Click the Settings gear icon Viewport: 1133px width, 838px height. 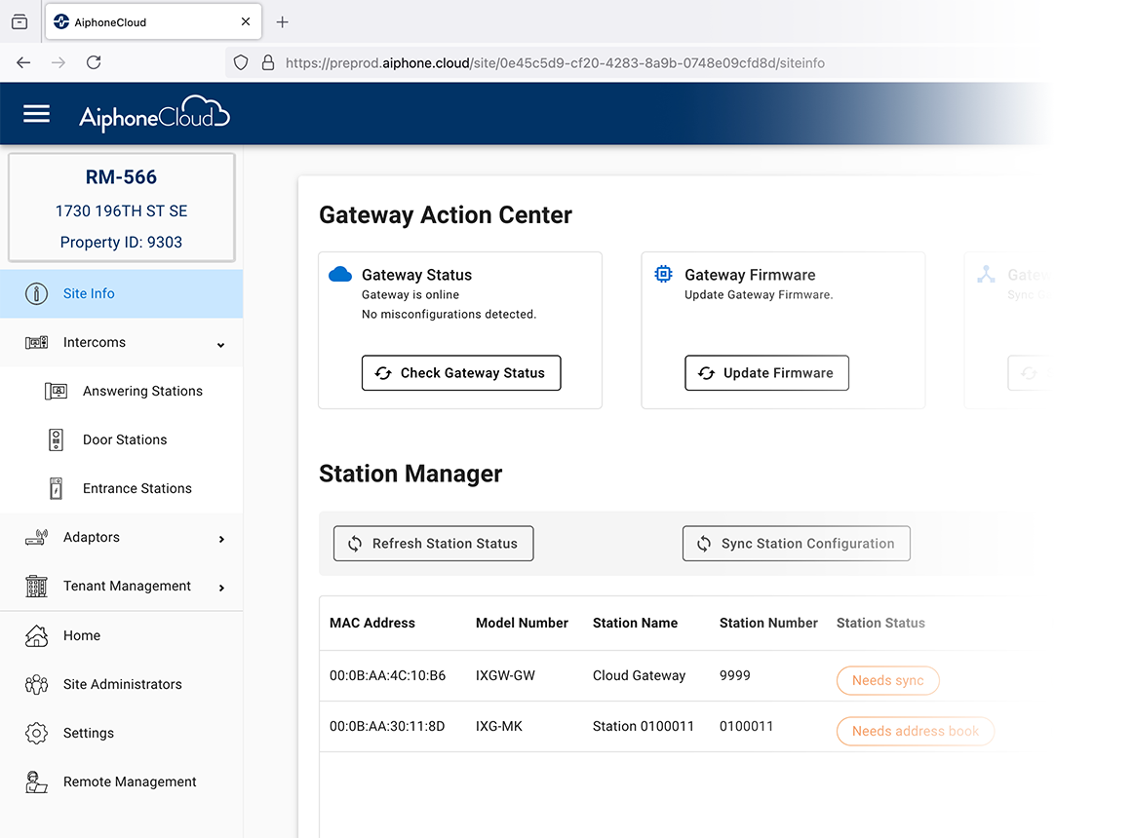(36, 733)
